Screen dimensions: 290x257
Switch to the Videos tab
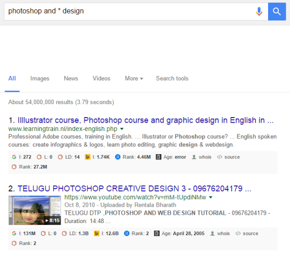(x=101, y=79)
